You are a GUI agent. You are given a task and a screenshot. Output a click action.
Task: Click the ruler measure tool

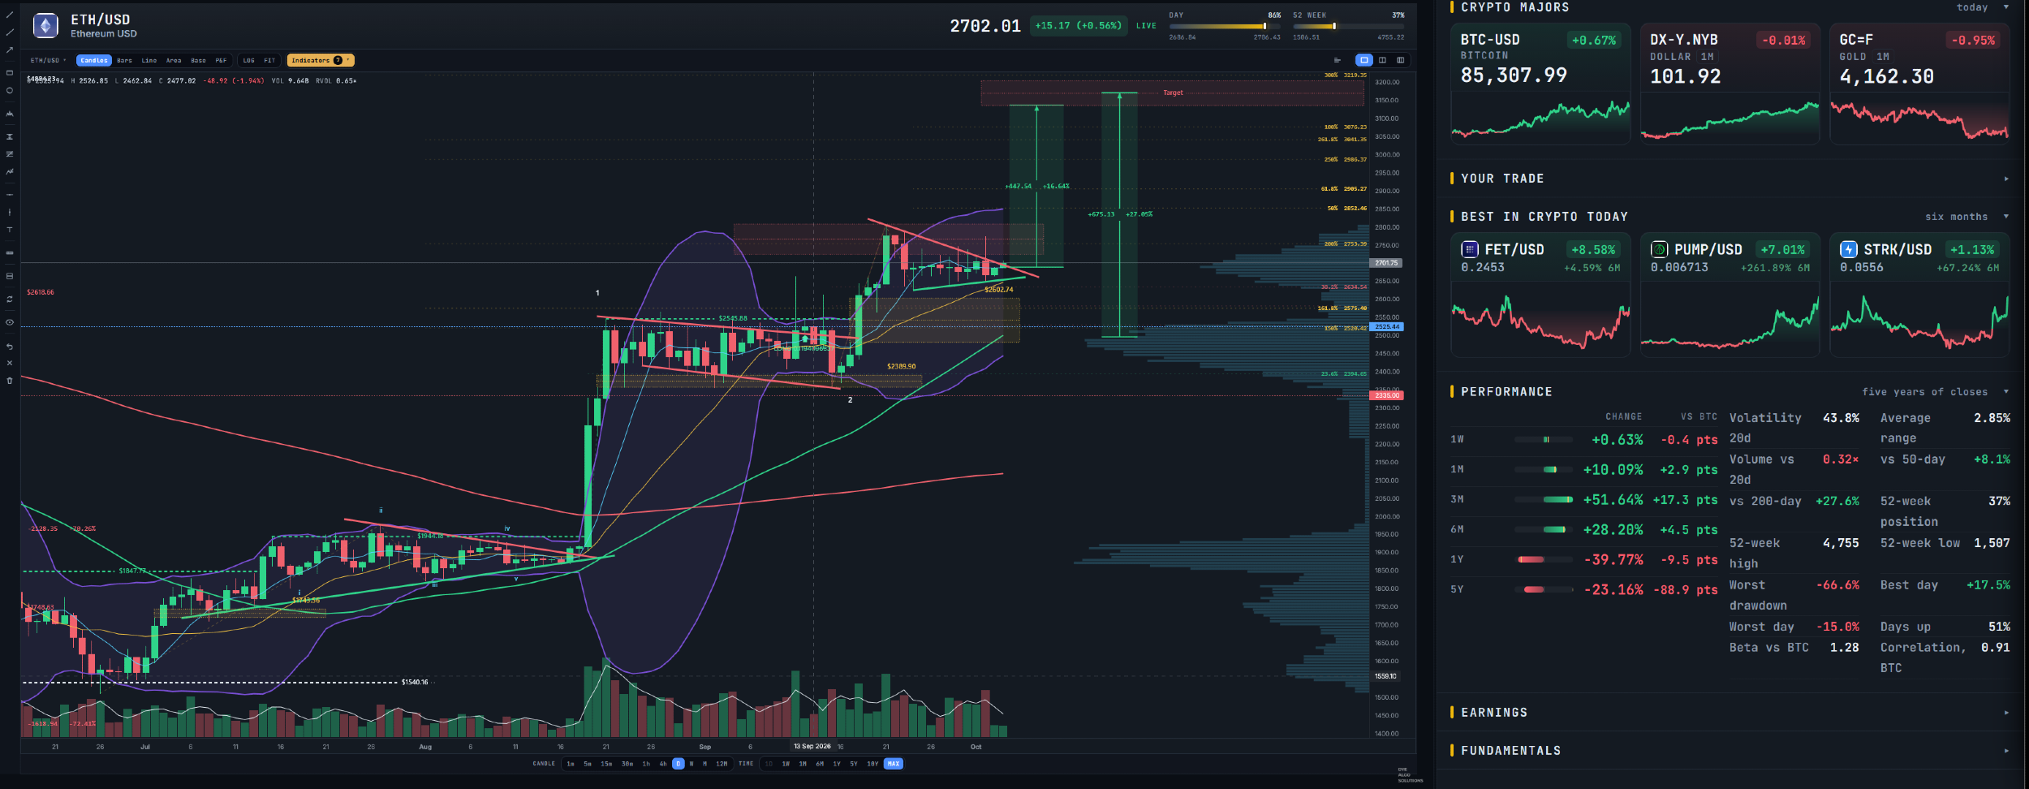(10, 252)
